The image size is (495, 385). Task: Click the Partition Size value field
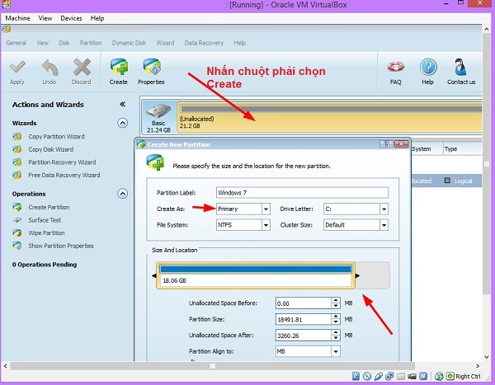click(304, 319)
